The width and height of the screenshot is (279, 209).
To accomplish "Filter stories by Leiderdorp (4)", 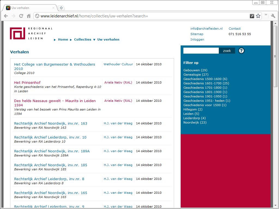I will tap(195, 118).
